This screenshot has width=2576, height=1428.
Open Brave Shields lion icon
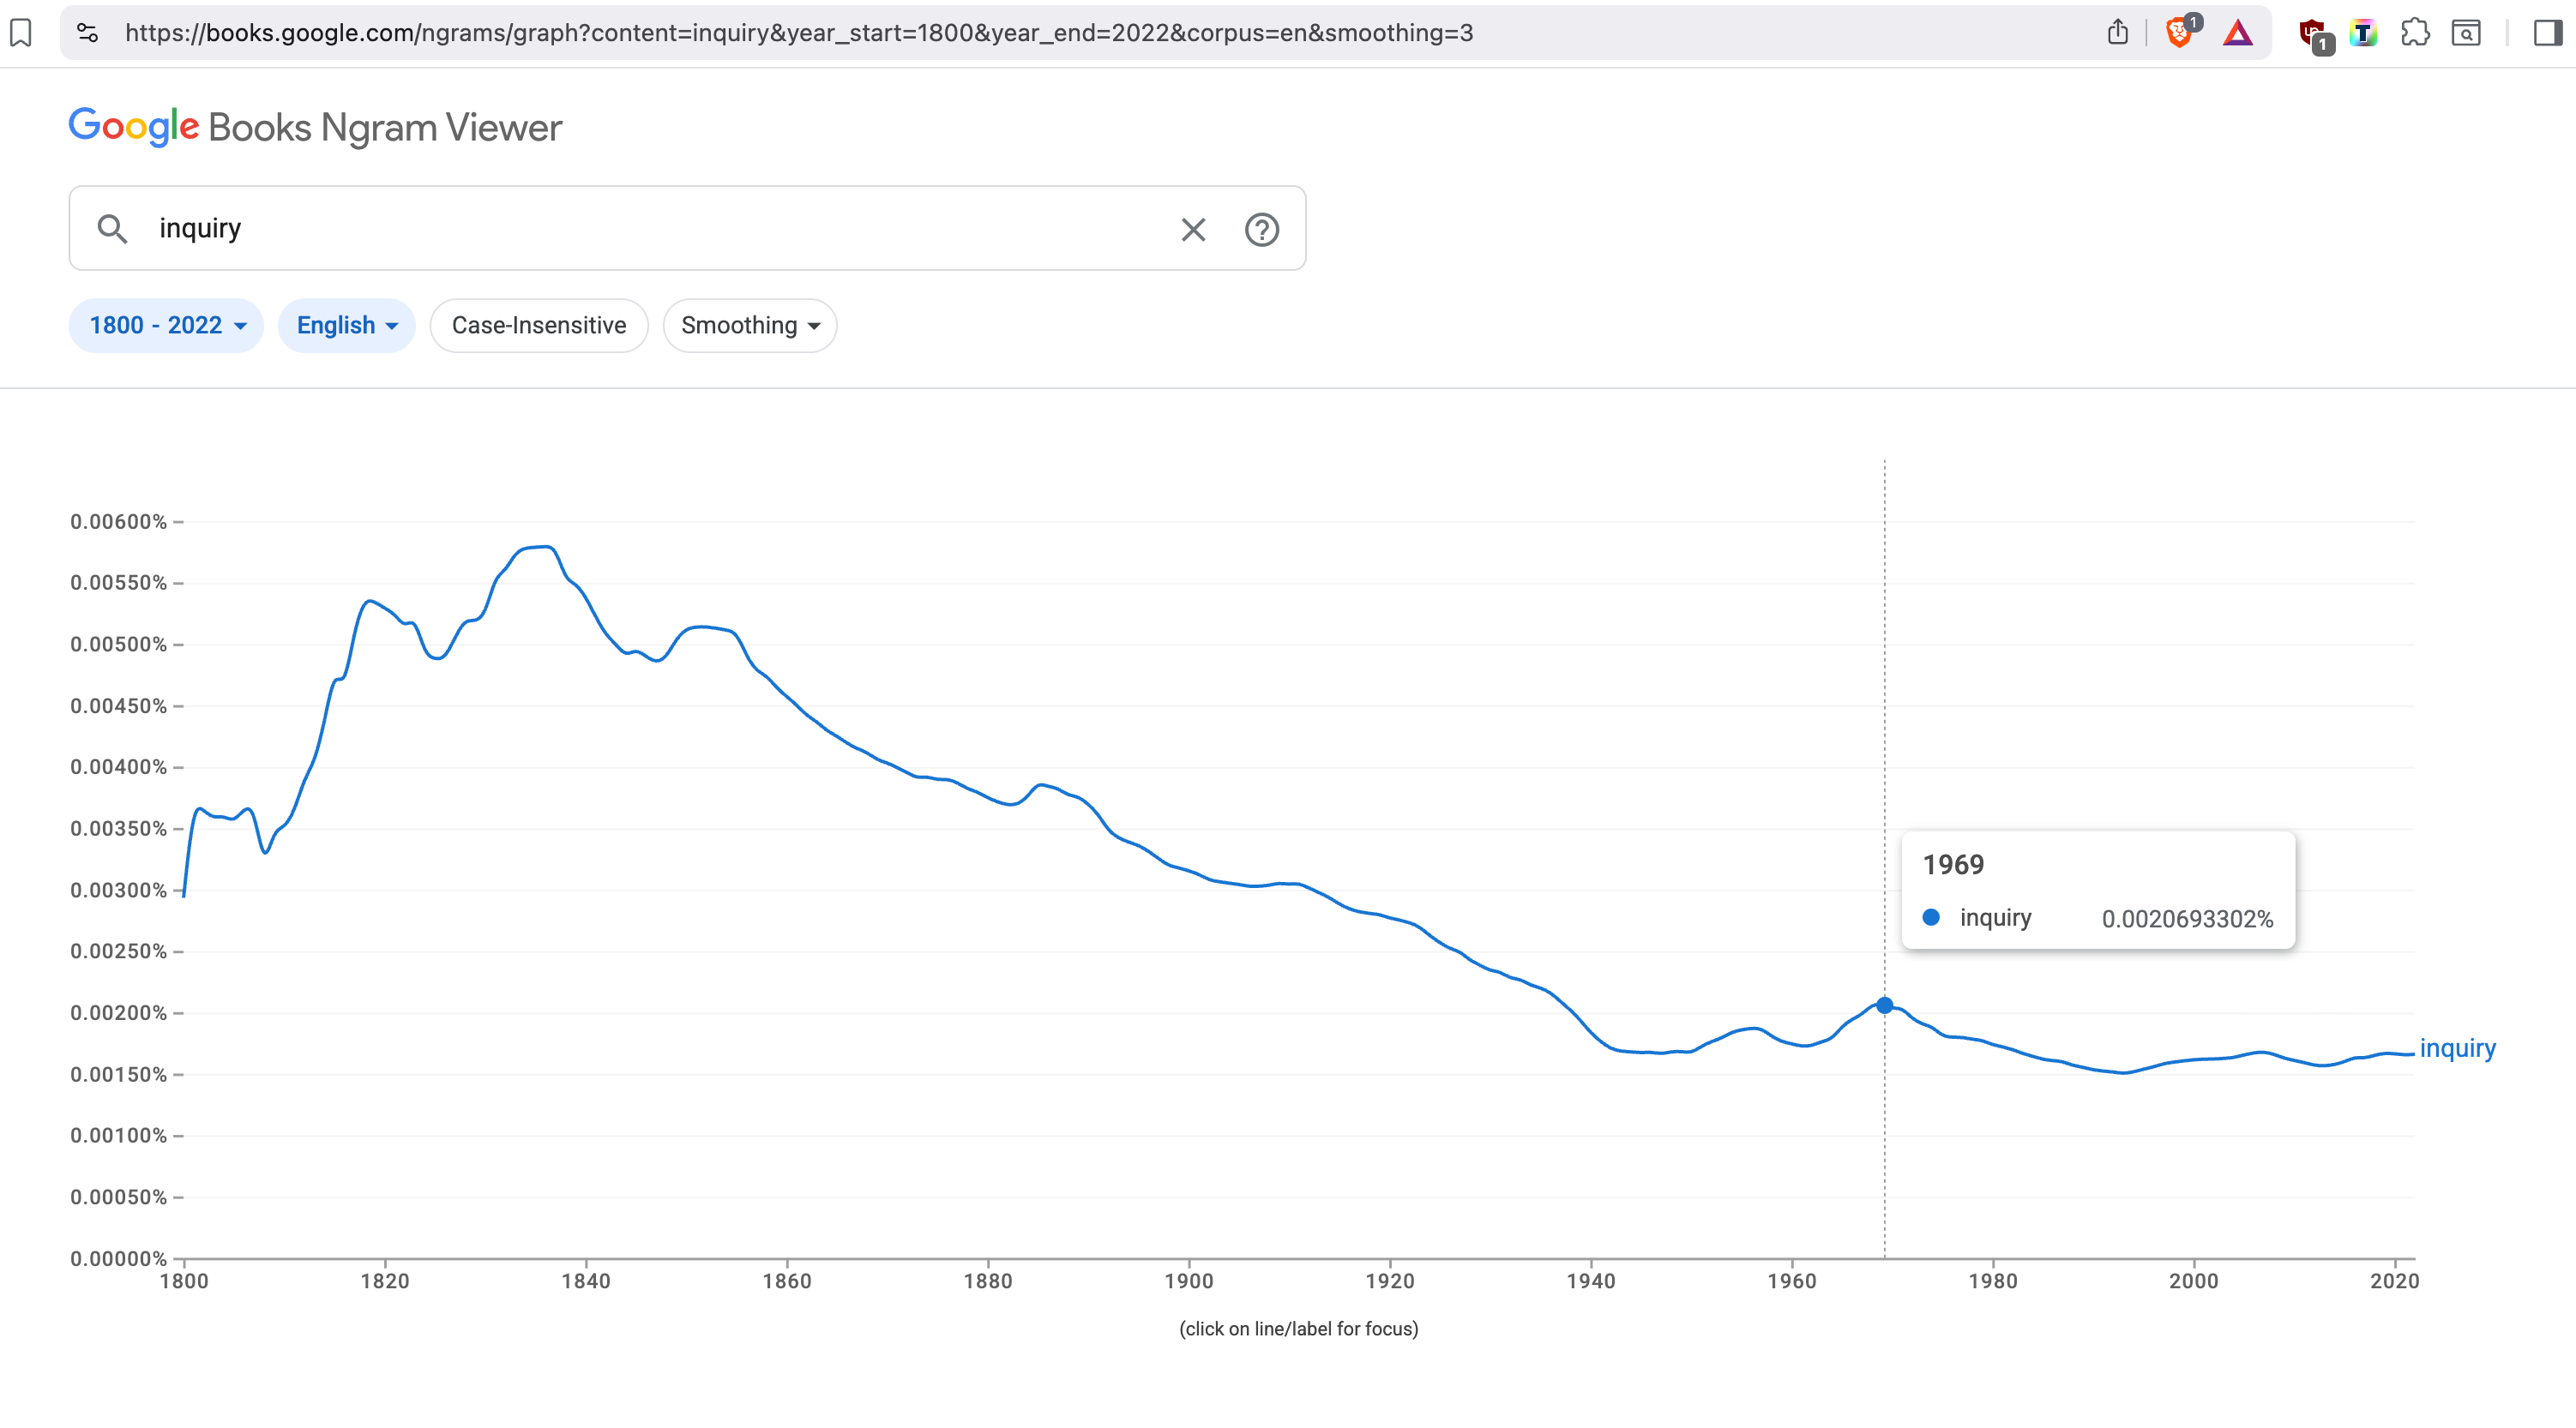click(x=2179, y=33)
